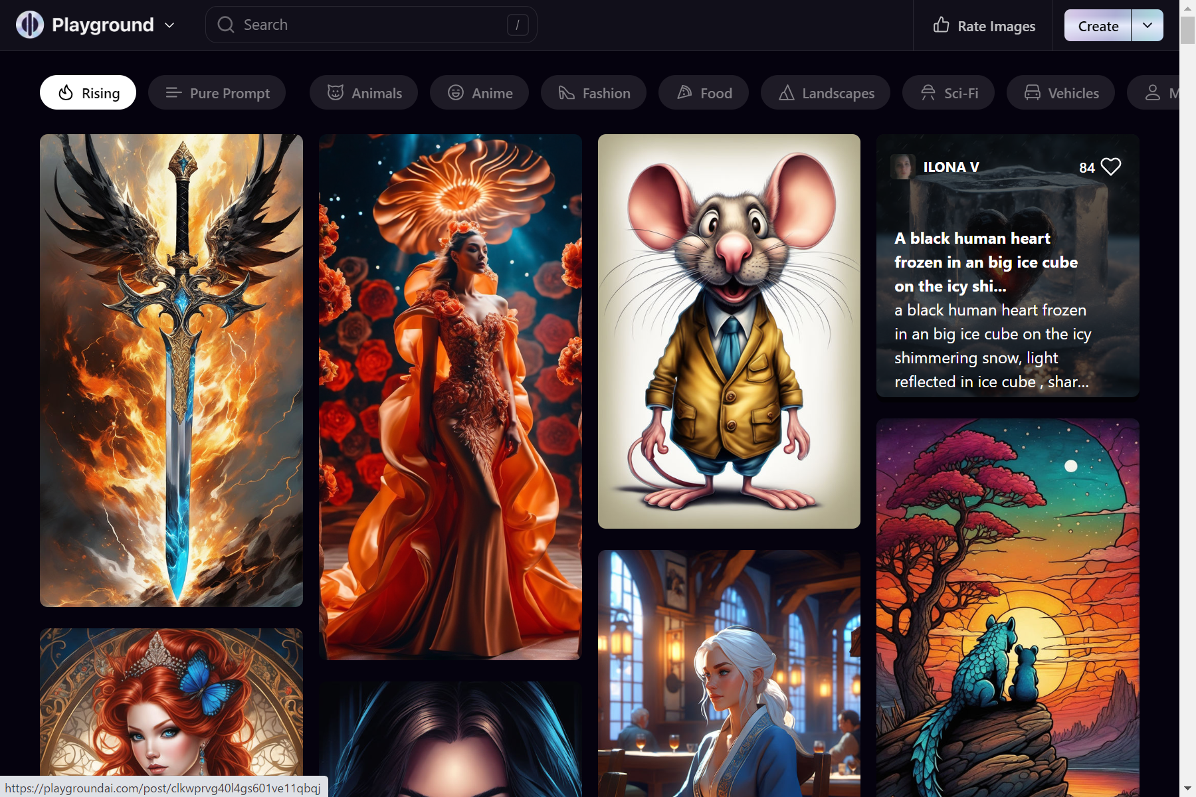This screenshot has height=797, width=1196.
Task: Click the Playground logo icon
Action: (30, 25)
